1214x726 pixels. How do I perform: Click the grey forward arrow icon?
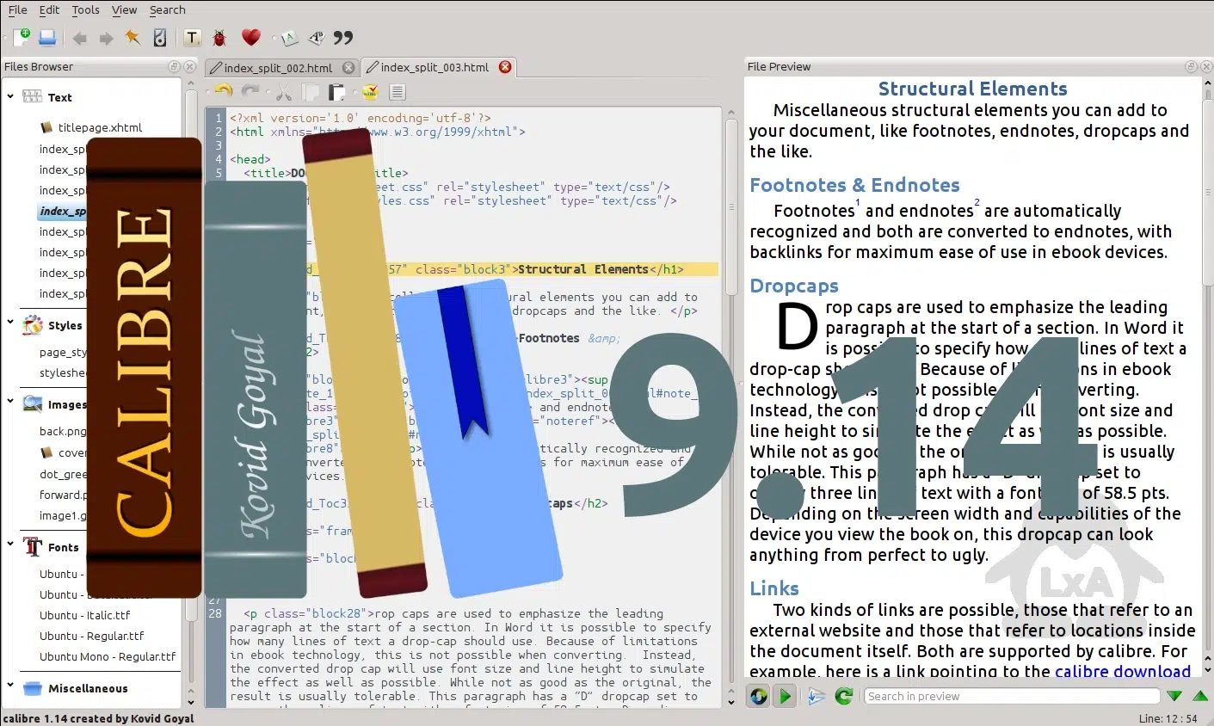tap(106, 38)
